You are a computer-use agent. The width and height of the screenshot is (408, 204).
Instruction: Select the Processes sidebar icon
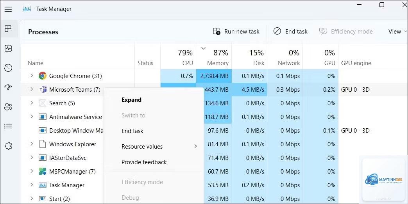(x=8, y=28)
